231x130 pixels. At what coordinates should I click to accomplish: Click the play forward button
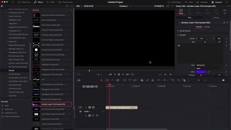pos(123,74)
